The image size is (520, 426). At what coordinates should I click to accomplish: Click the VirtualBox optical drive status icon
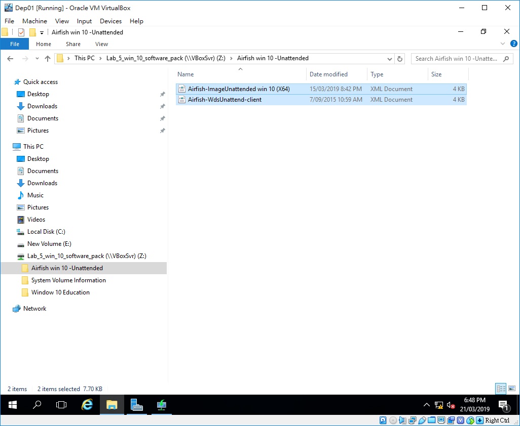coord(393,420)
